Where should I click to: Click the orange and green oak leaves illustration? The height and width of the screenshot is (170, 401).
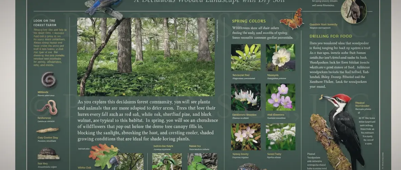pos(104,156)
